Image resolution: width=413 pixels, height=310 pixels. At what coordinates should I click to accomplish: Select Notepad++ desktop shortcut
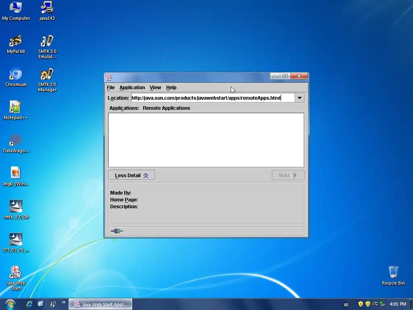click(x=16, y=111)
